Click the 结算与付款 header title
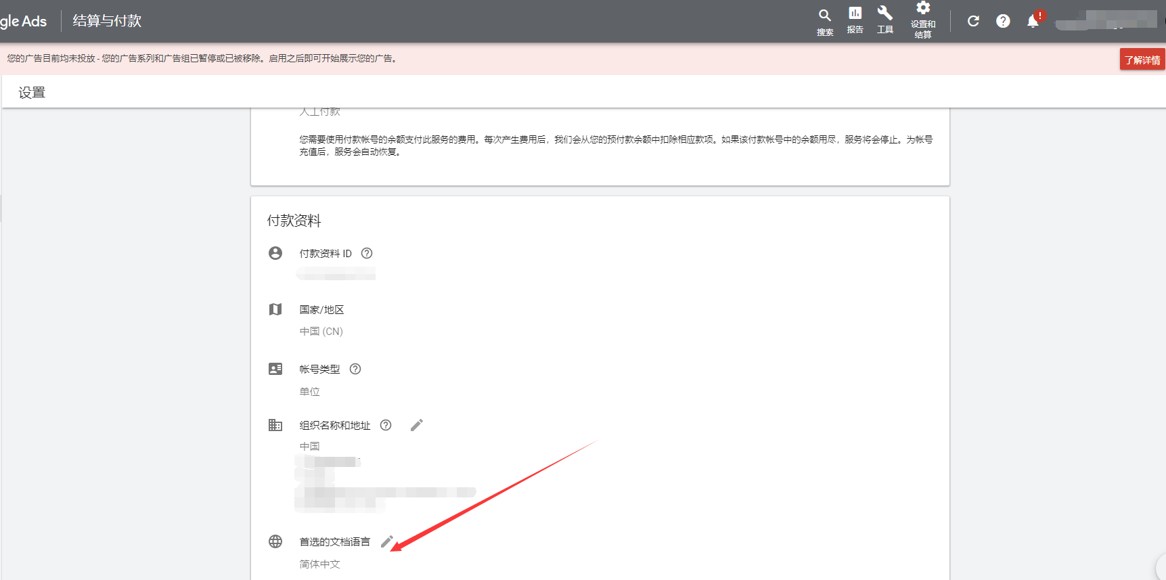This screenshot has width=1166, height=580. coord(107,21)
